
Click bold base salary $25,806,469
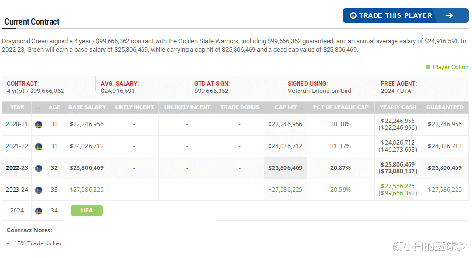87,168
